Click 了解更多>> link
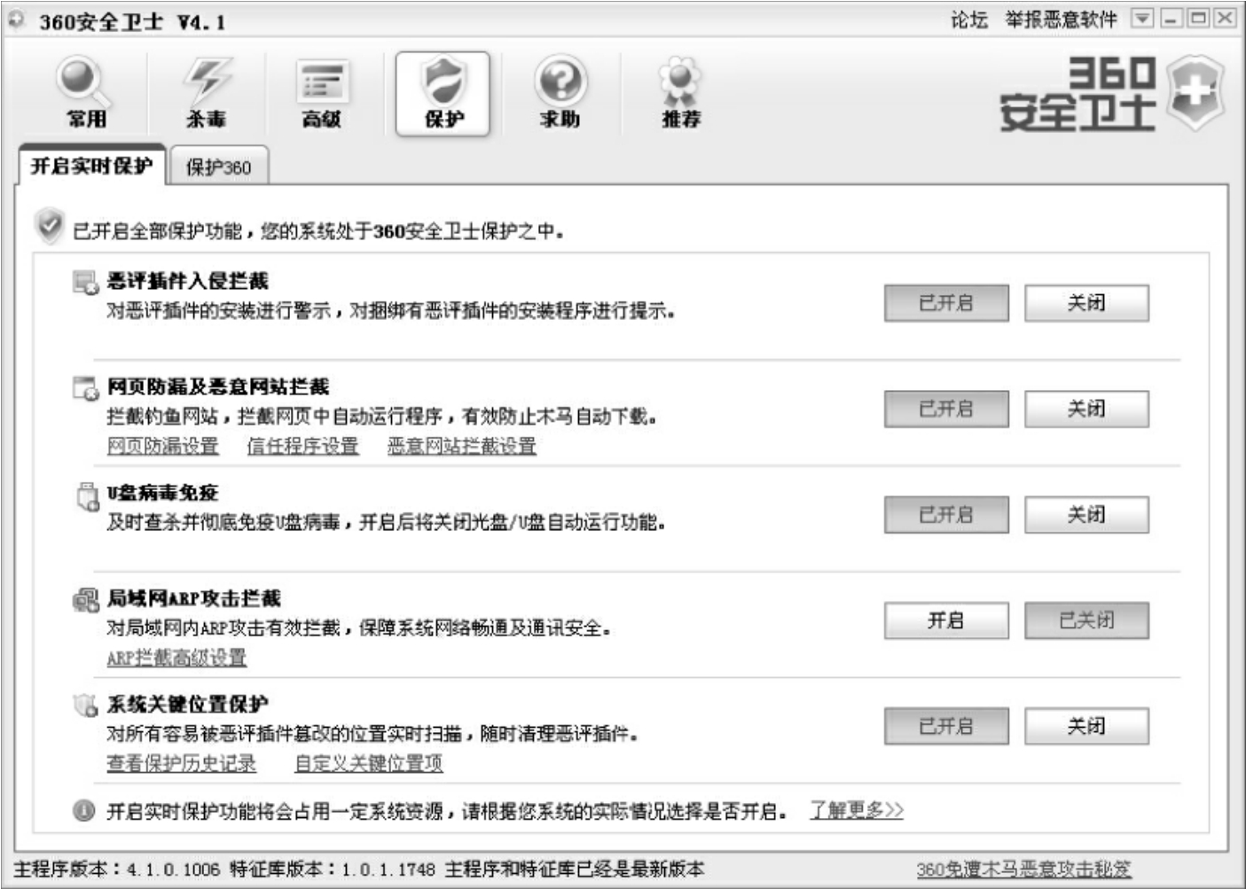 click(856, 810)
